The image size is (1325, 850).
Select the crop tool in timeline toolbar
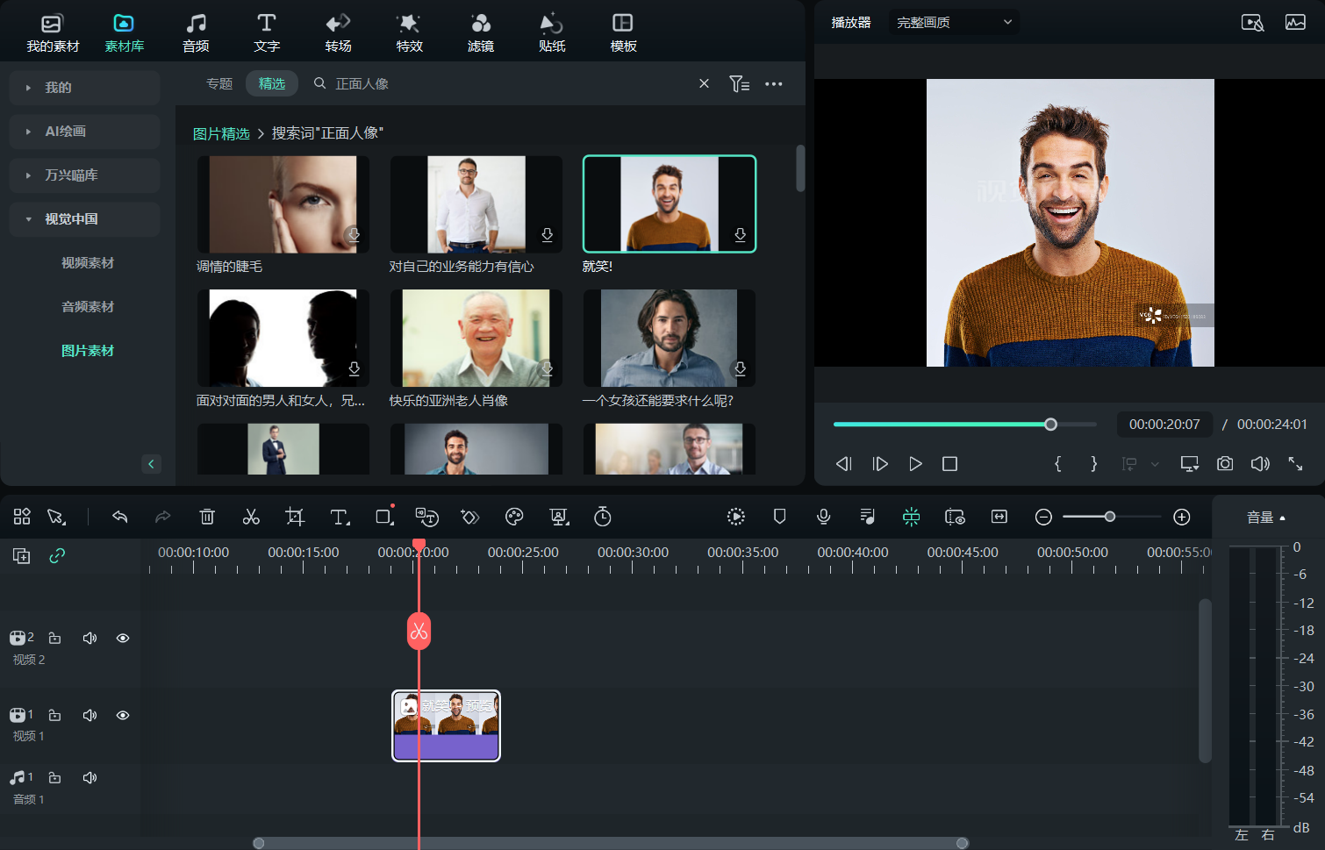pos(295,518)
